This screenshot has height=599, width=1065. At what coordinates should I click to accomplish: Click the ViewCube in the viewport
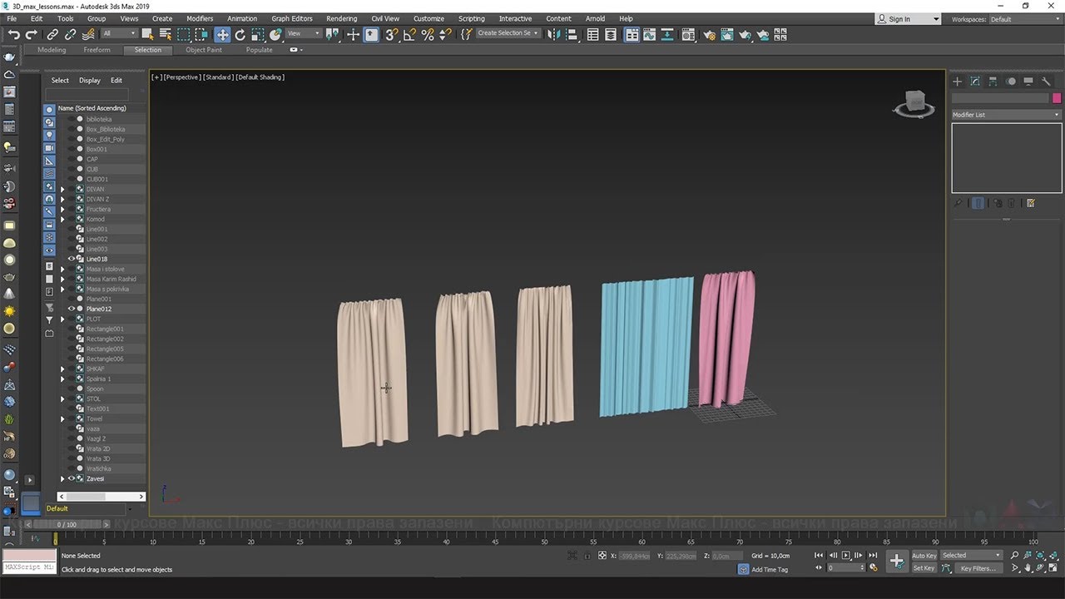tap(914, 103)
